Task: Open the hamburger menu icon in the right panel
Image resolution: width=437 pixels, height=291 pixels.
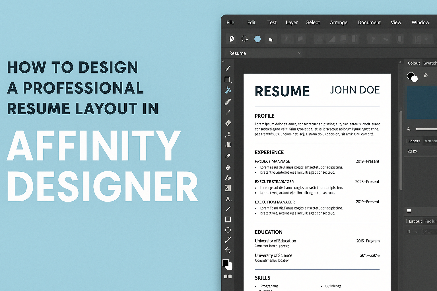Action: point(409,211)
